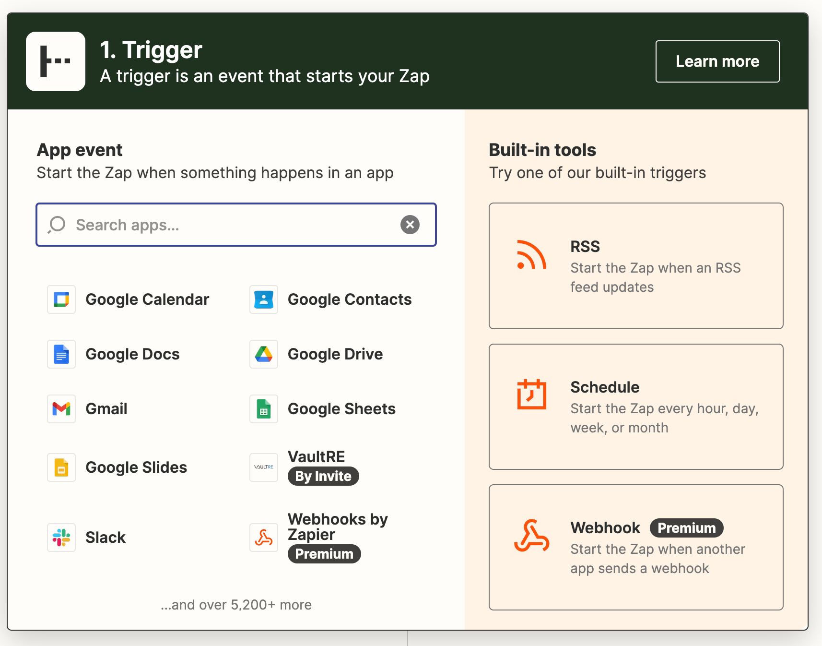The width and height of the screenshot is (822, 646).
Task: Click Premium badge under Webhooks by Zapier
Action: point(324,554)
